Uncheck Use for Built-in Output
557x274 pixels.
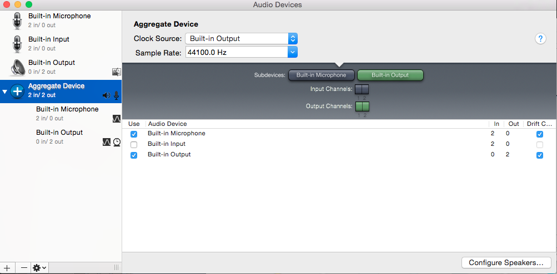pos(134,155)
